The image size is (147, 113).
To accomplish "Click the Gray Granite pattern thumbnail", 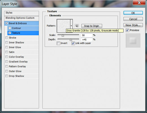I will (x=64, y=26).
